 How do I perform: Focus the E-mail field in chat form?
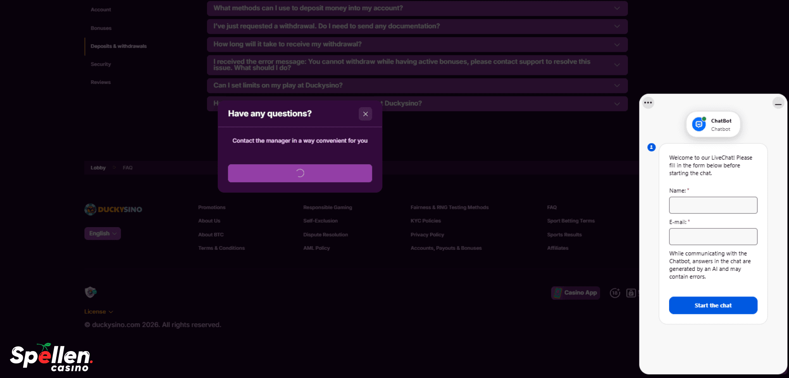(x=713, y=237)
